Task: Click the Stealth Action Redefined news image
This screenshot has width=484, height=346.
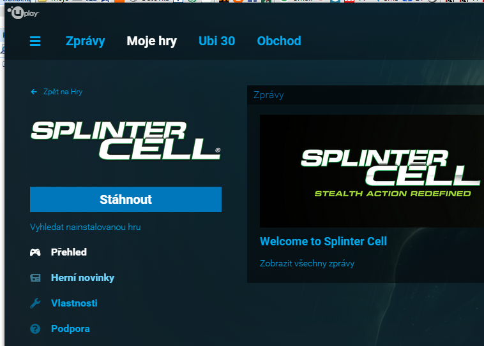Action: (x=372, y=171)
